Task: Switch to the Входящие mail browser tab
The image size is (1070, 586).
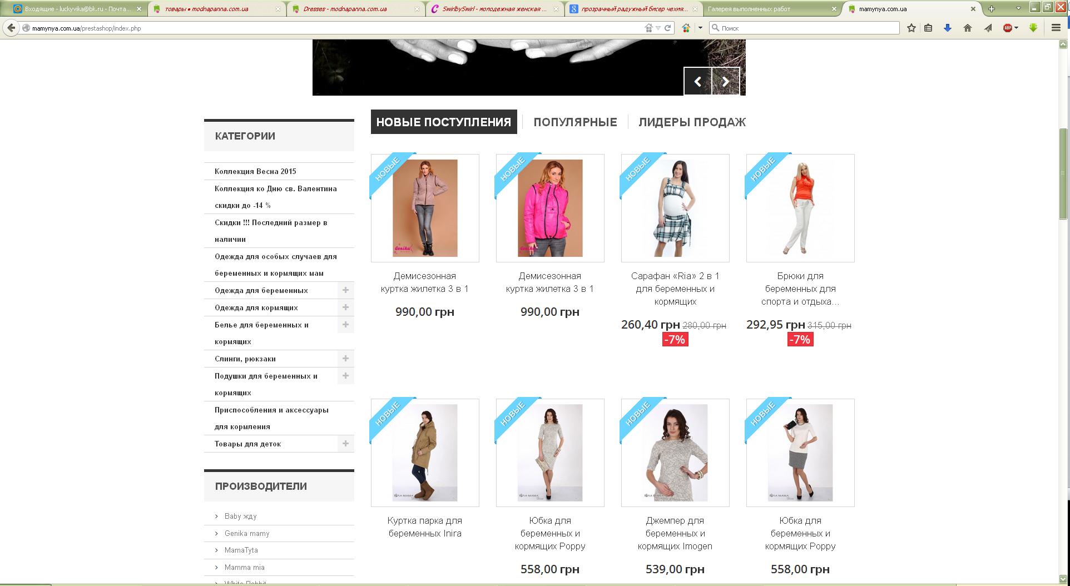Action: [78, 9]
